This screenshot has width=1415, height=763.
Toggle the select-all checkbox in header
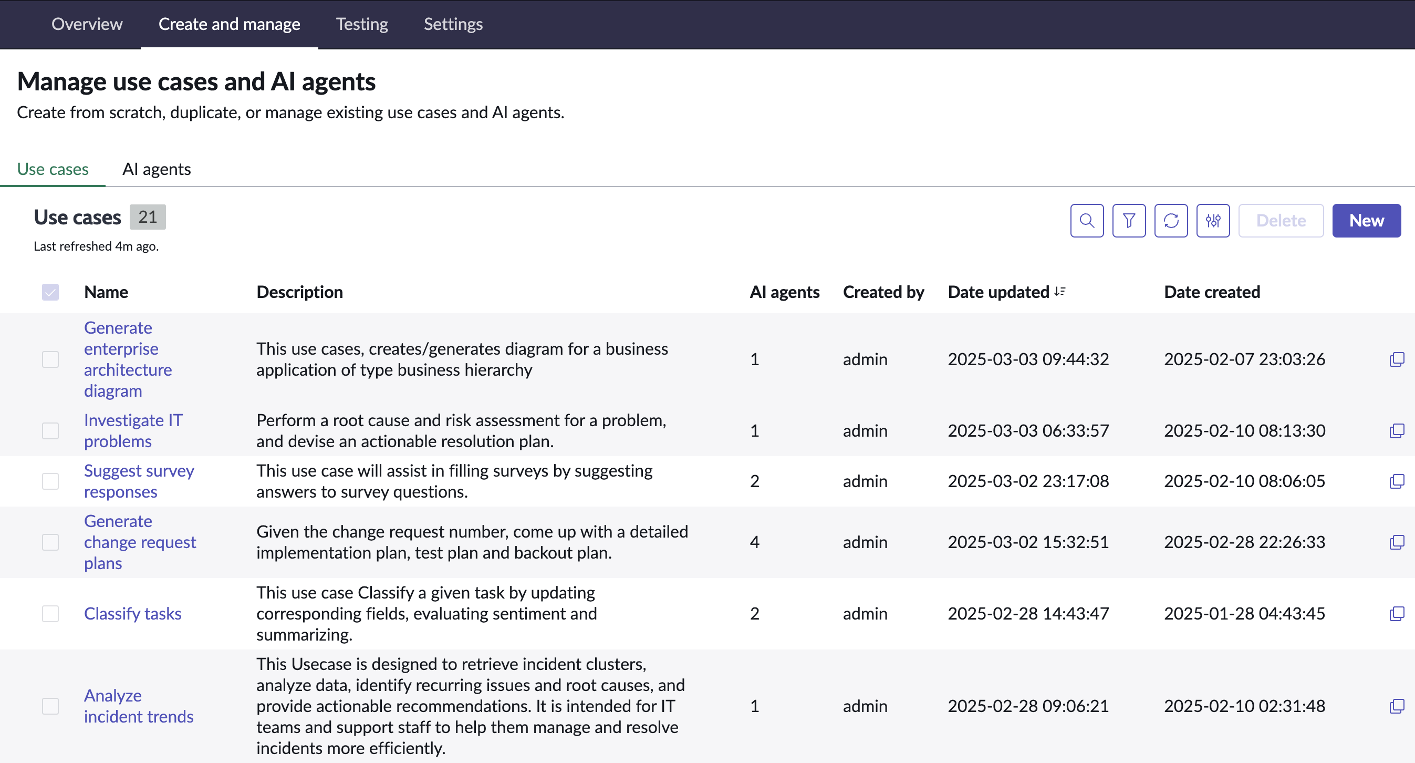click(x=50, y=292)
